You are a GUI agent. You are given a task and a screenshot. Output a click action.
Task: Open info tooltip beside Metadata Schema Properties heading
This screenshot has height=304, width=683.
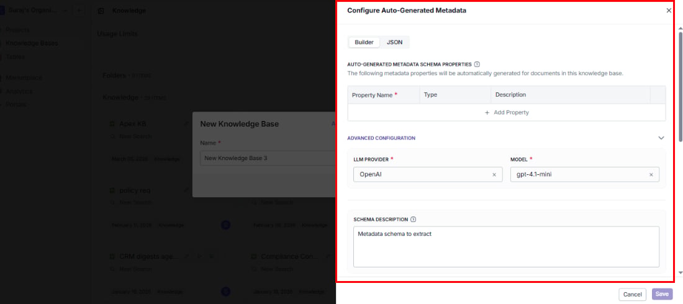tap(477, 64)
